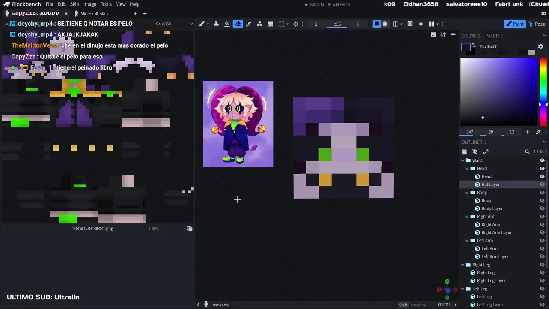
Task: Switch to Pose mode
Action: (537, 24)
